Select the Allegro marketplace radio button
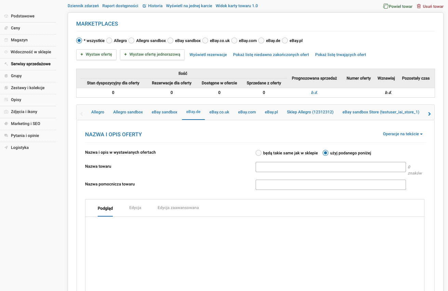This screenshot has width=448, height=291. [109, 41]
